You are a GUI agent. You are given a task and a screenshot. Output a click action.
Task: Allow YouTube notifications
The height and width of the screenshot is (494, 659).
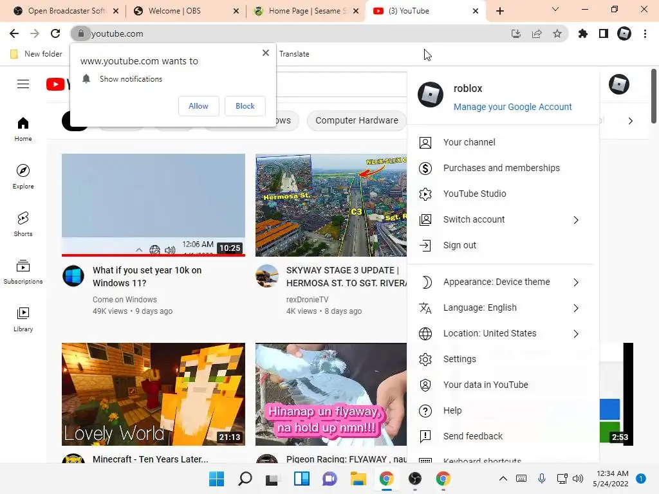(198, 106)
